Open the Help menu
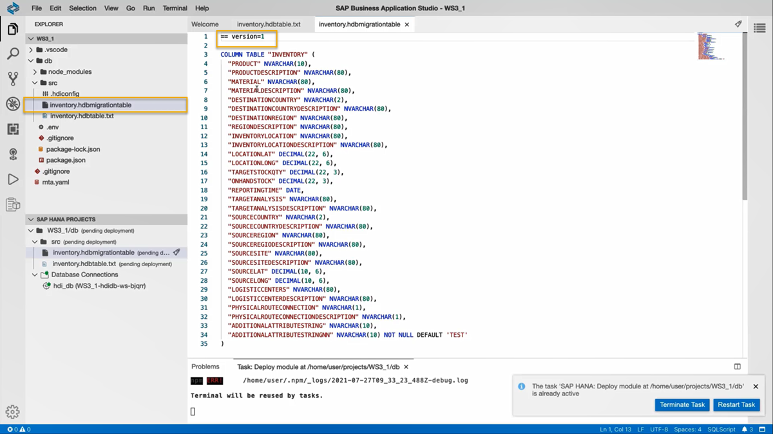 [x=202, y=8]
